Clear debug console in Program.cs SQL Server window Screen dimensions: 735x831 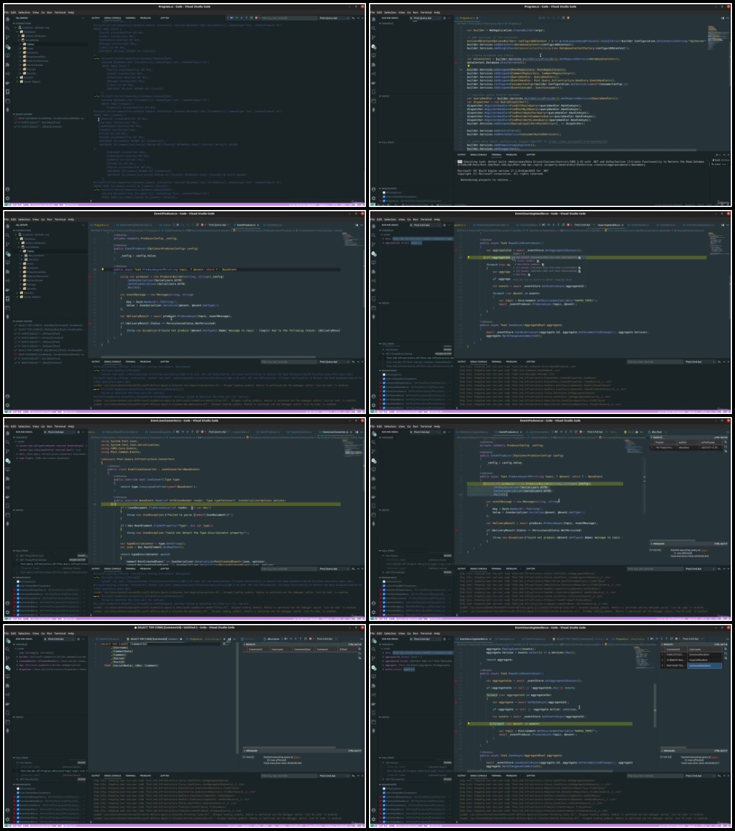[x=353, y=18]
